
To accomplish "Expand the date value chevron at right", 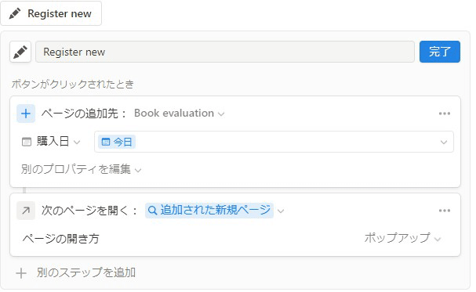I will 444,142.
